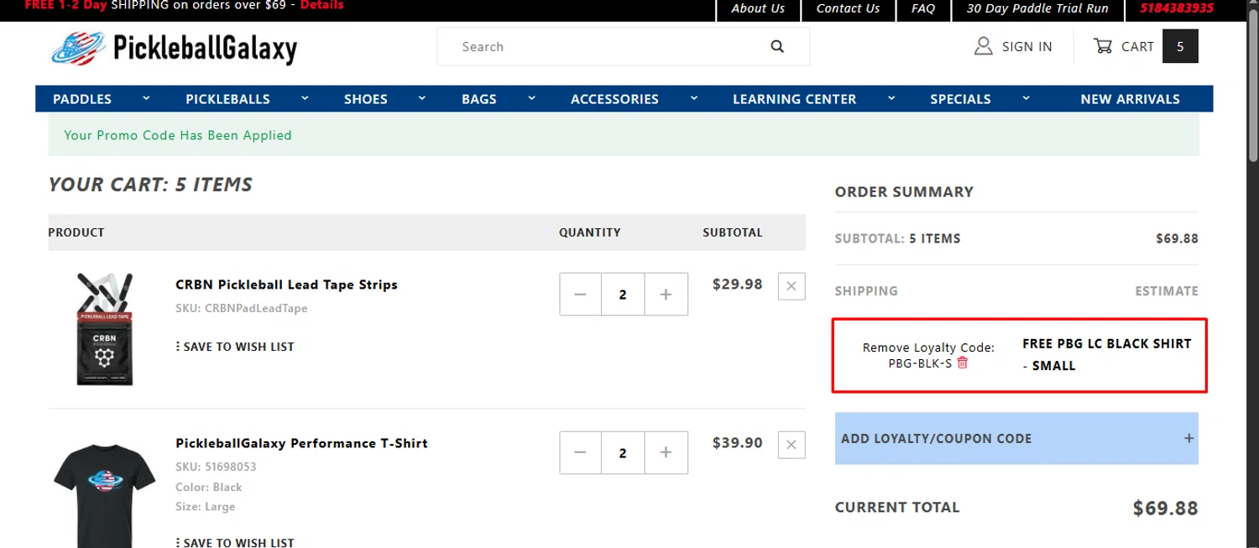Click phone number 5184383935

pyautogui.click(x=1176, y=8)
